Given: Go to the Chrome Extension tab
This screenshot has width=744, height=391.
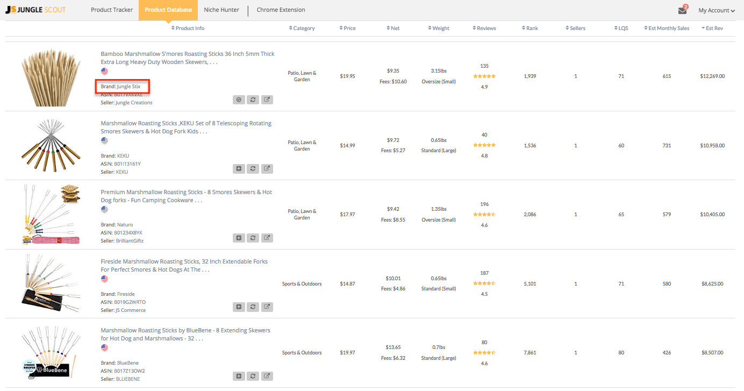Looking at the screenshot, I should point(281,10).
